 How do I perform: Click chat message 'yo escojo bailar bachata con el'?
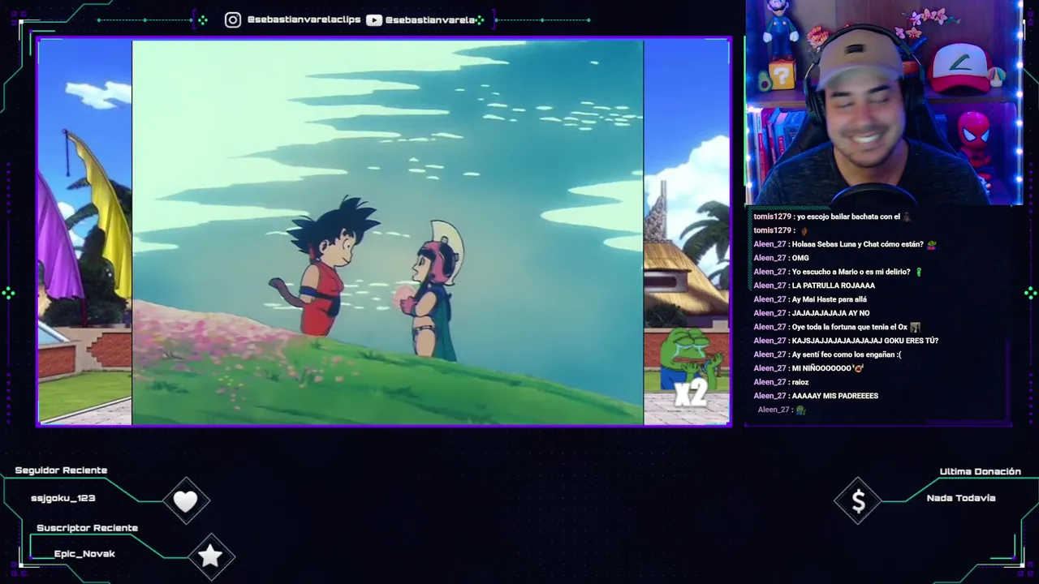coord(848,217)
